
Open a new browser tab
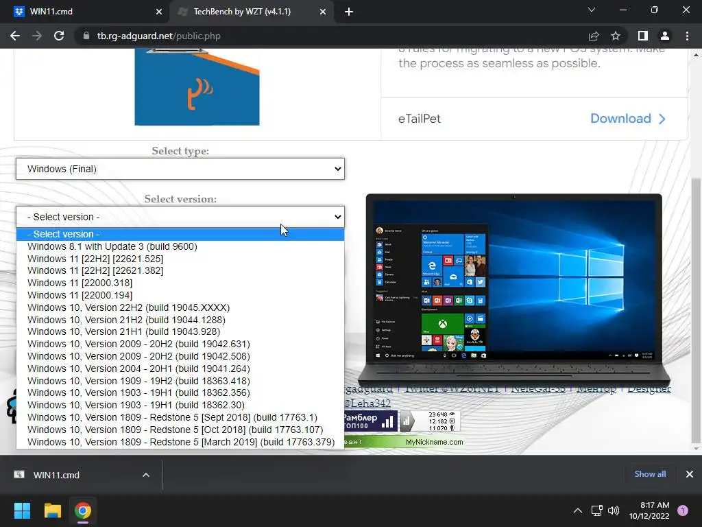[349, 12]
